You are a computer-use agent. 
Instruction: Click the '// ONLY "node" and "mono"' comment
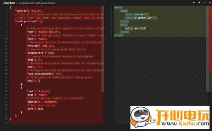coord(59,18)
